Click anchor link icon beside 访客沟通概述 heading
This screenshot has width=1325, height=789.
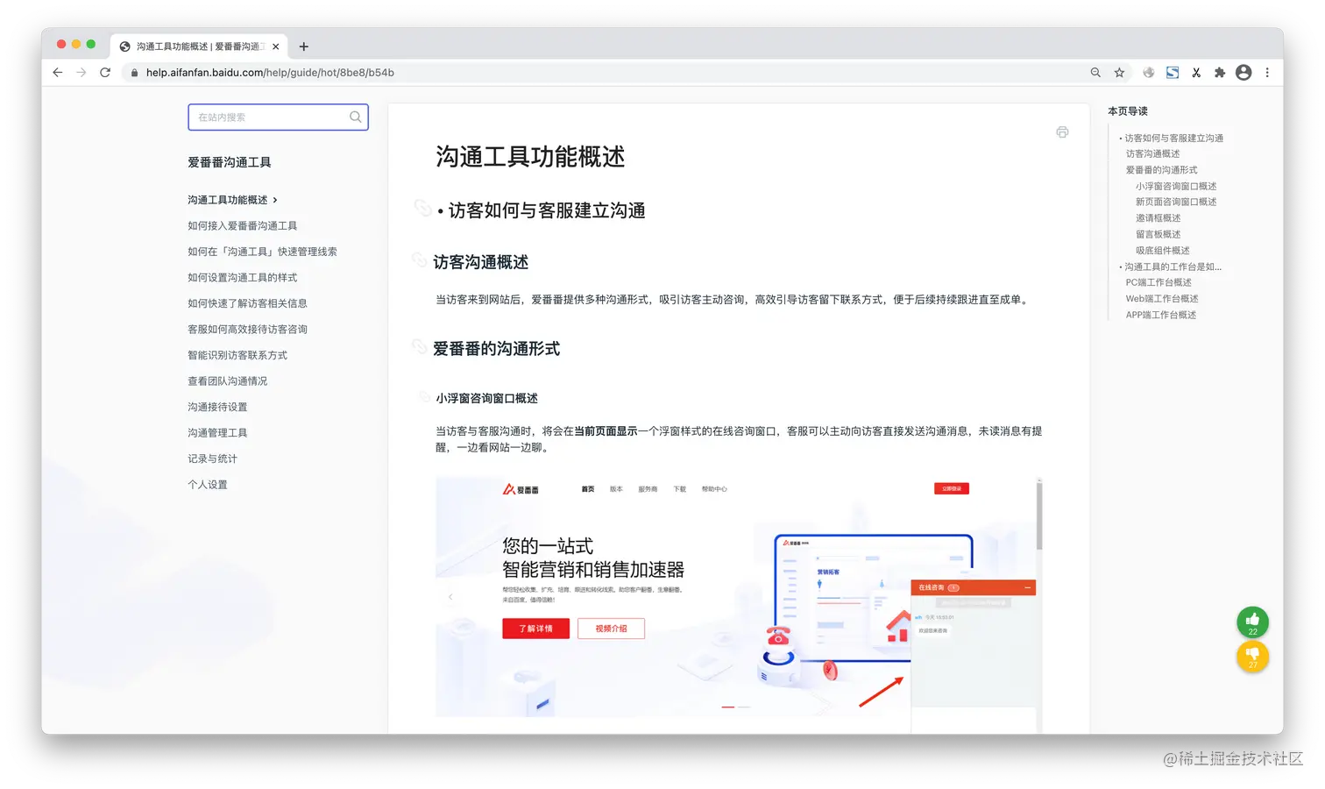point(420,259)
